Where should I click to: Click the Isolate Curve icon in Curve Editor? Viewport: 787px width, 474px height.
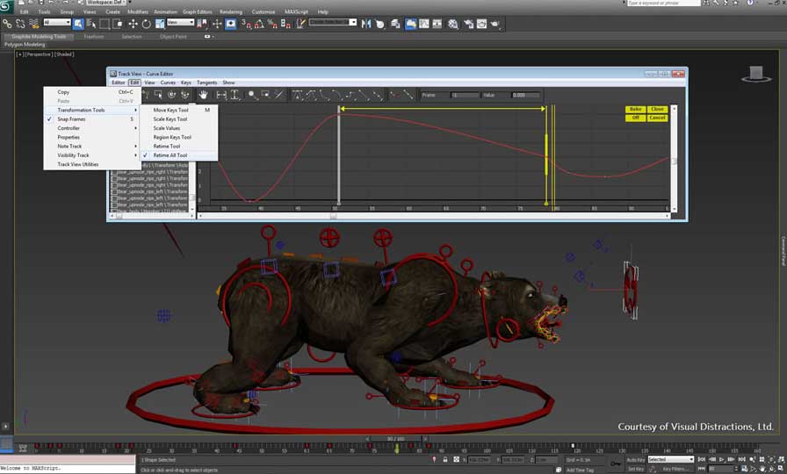pos(278,95)
